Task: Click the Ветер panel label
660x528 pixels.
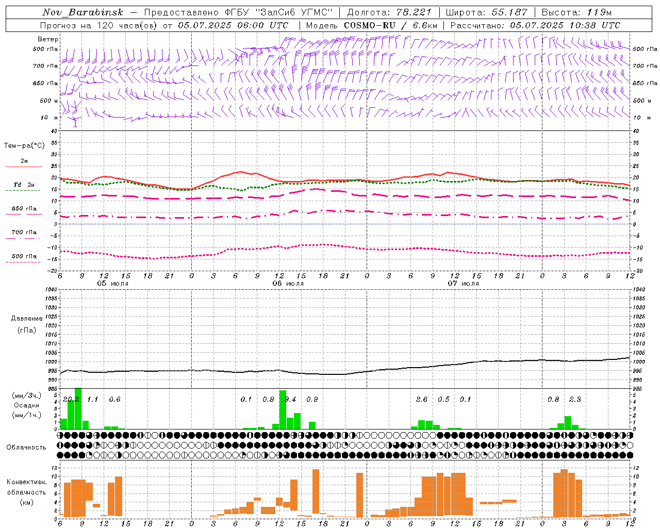Action: click(48, 39)
